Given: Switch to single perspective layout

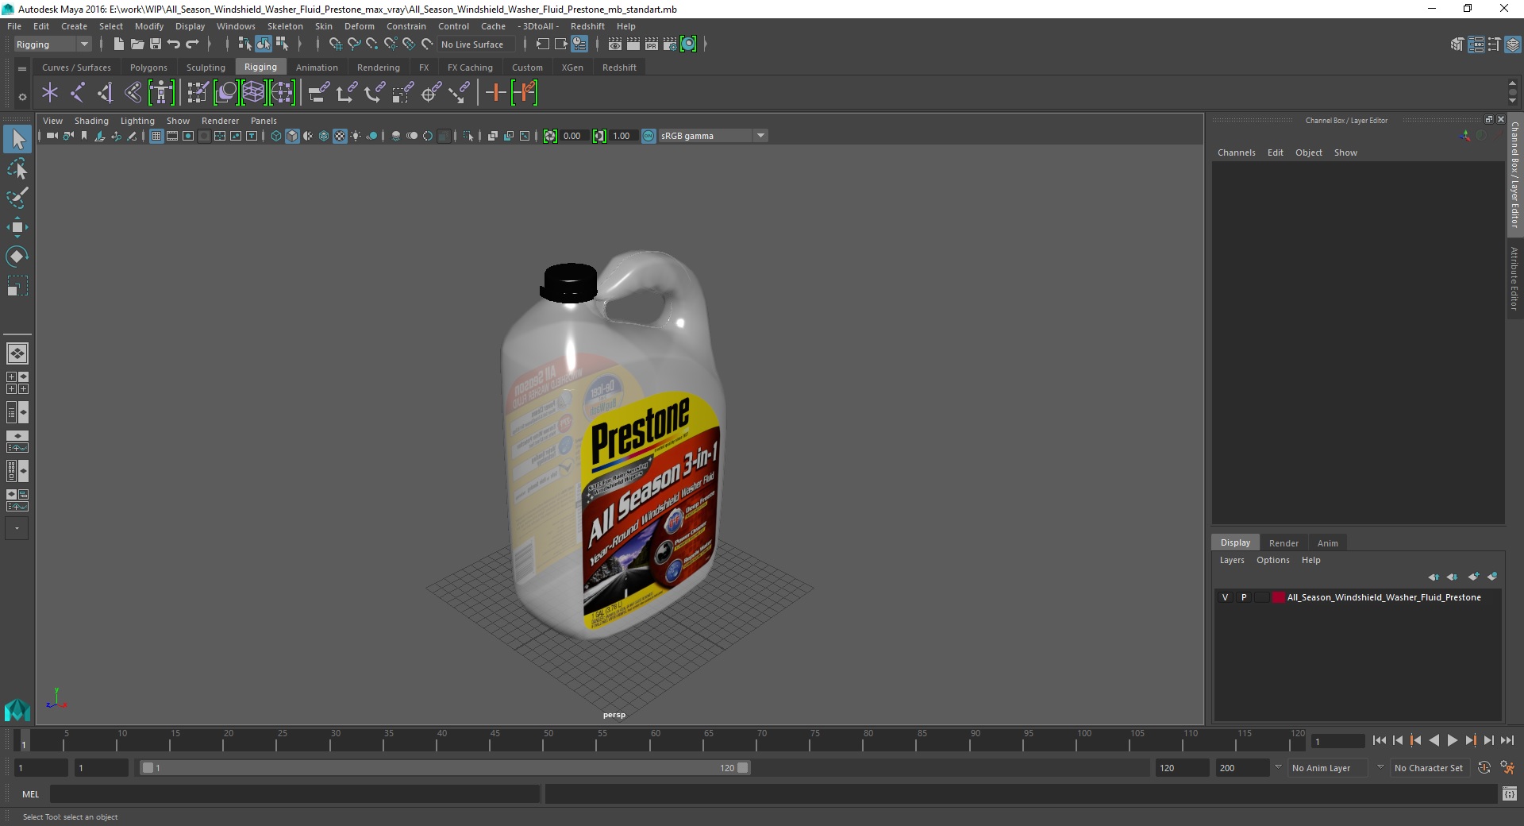Looking at the screenshot, I should point(17,353).
